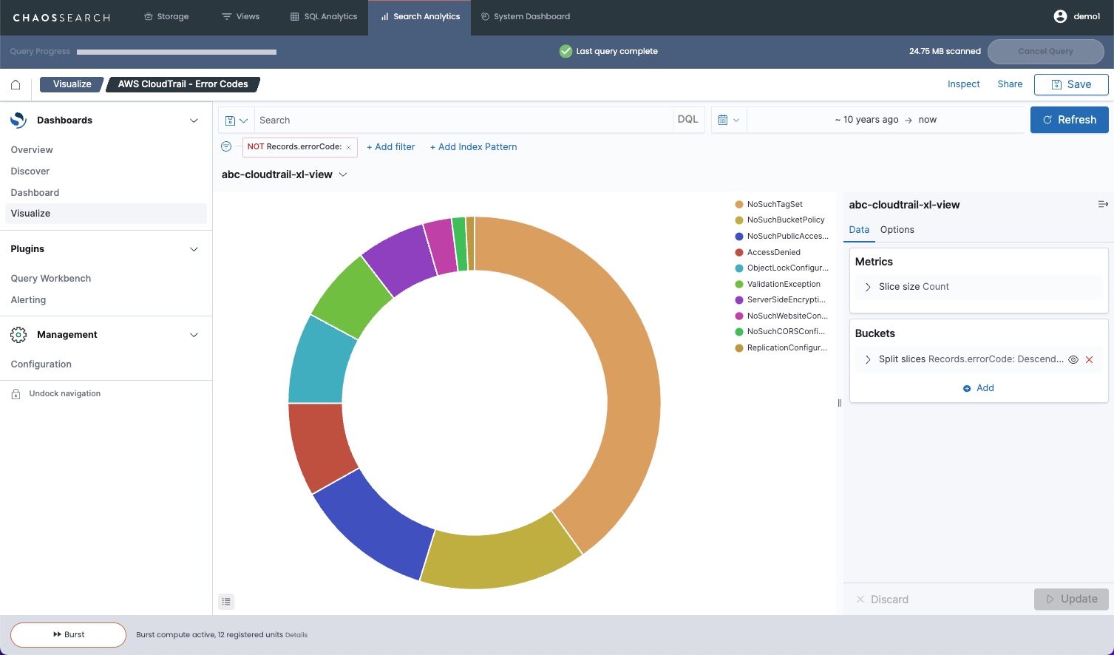Click Add filter link
The image size is (1114, 655).
[391, 147]
